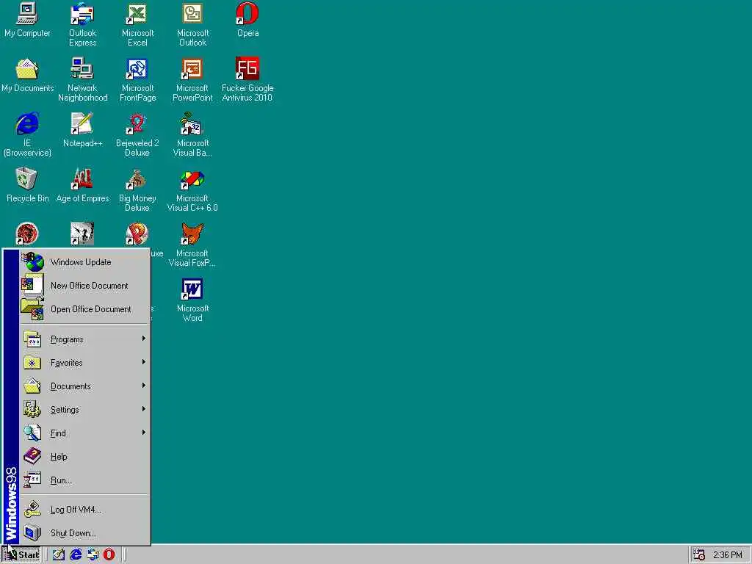
Task: Launch Outlook Express from the Quick Launch bar
Action: pyautogui.click(x=93, y=554)
